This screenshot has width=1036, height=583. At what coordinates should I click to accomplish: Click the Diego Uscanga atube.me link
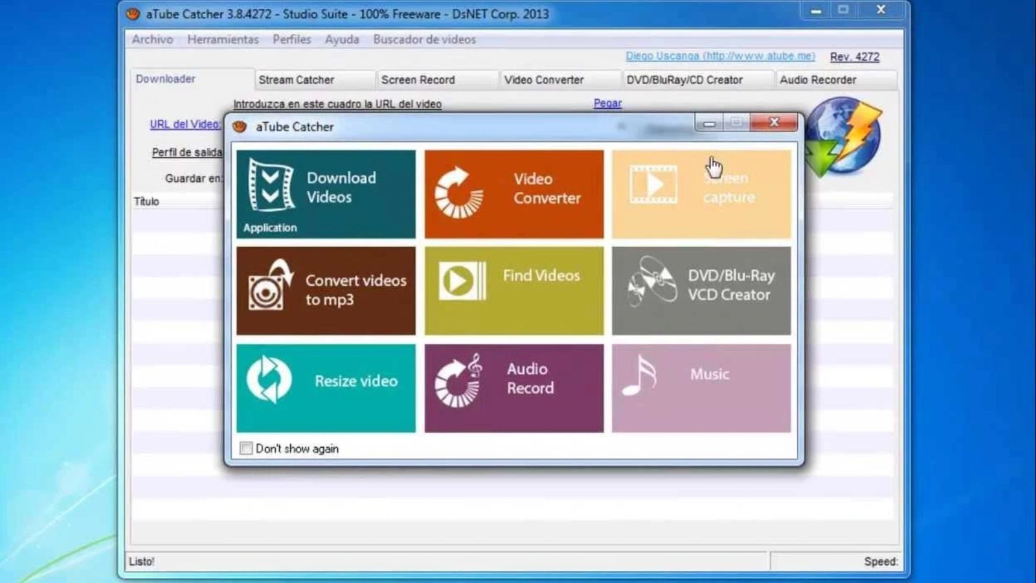pos(720,56)
